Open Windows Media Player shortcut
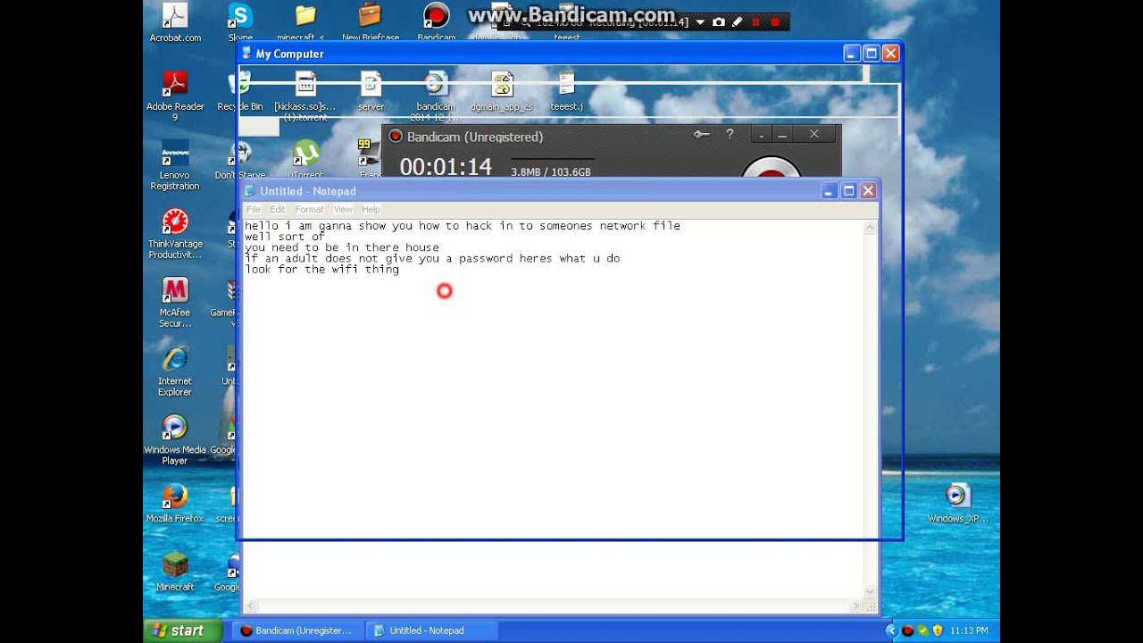 (175, 440)
